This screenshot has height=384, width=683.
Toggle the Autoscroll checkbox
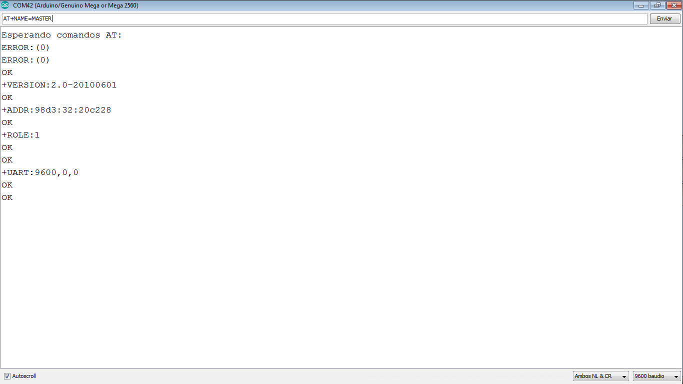tap(7, 376)
